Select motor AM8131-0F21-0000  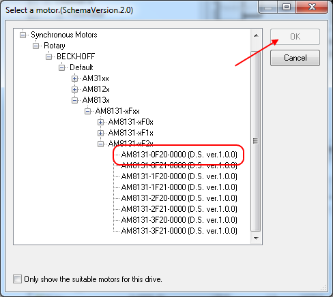(x=179, y=166)
